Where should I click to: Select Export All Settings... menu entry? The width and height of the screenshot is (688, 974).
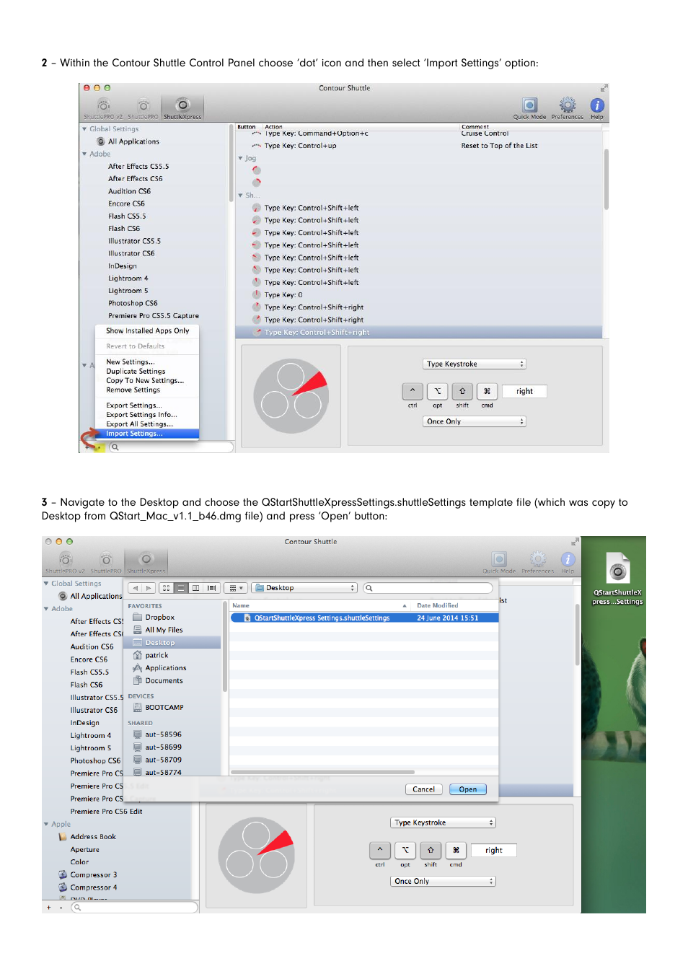pos(139,424)
